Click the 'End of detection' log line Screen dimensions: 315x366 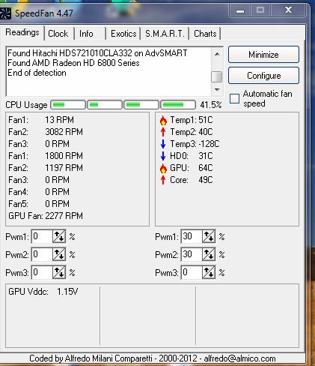(x=37, y=73)
